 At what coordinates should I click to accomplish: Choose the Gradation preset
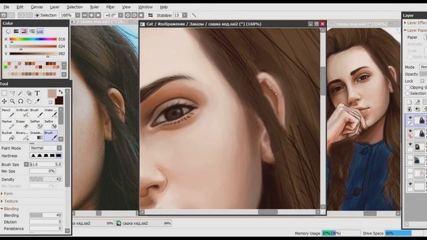pyautogui.click(x=36, y=136)
